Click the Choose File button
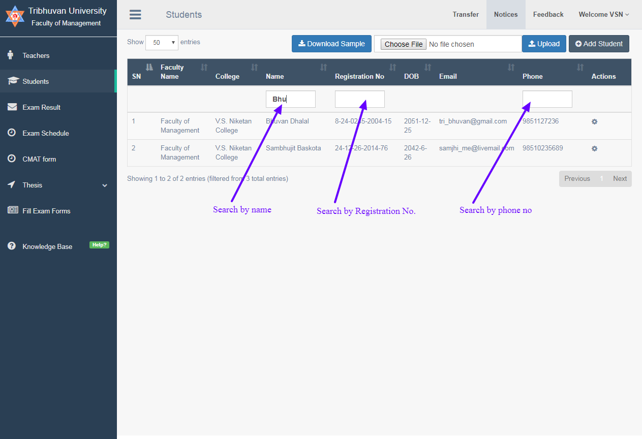This screenshot has height=439, width=642. pos(404,44)
